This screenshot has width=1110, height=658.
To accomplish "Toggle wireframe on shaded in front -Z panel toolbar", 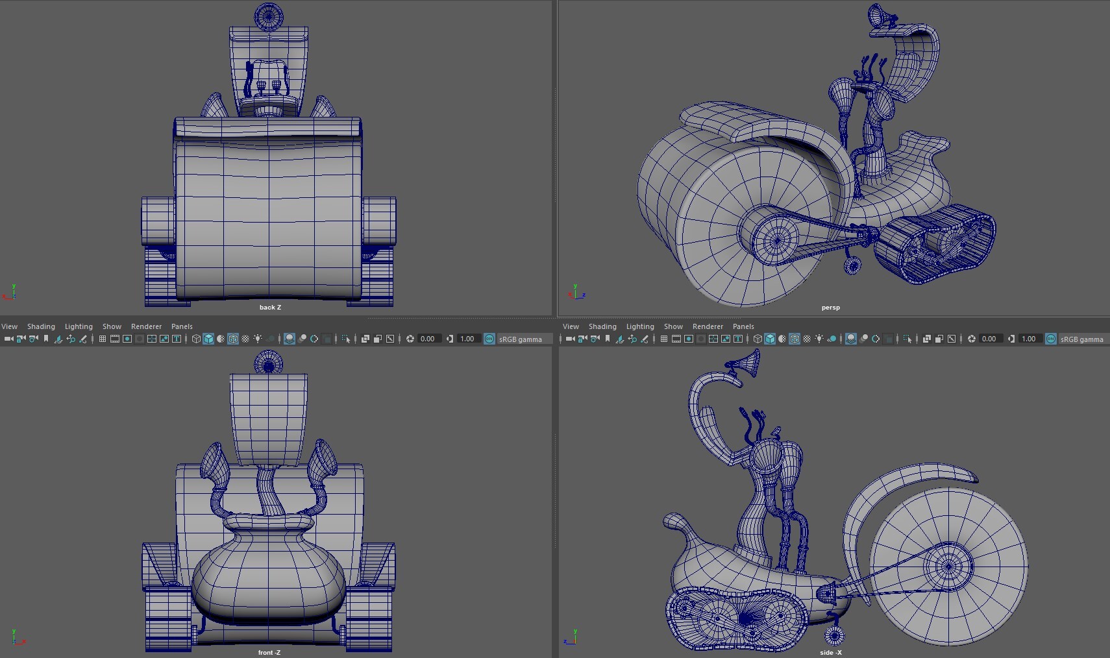I will [x=233, y=339].
